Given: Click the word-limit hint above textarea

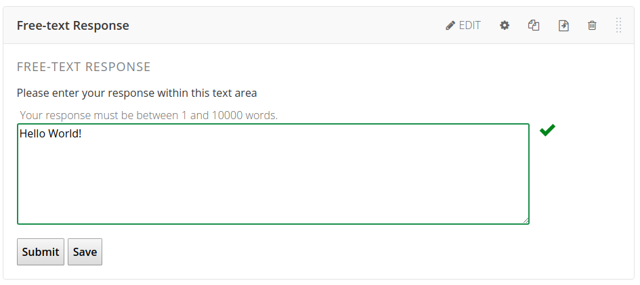Looking at the screenshot, I should tap(148, 115).
